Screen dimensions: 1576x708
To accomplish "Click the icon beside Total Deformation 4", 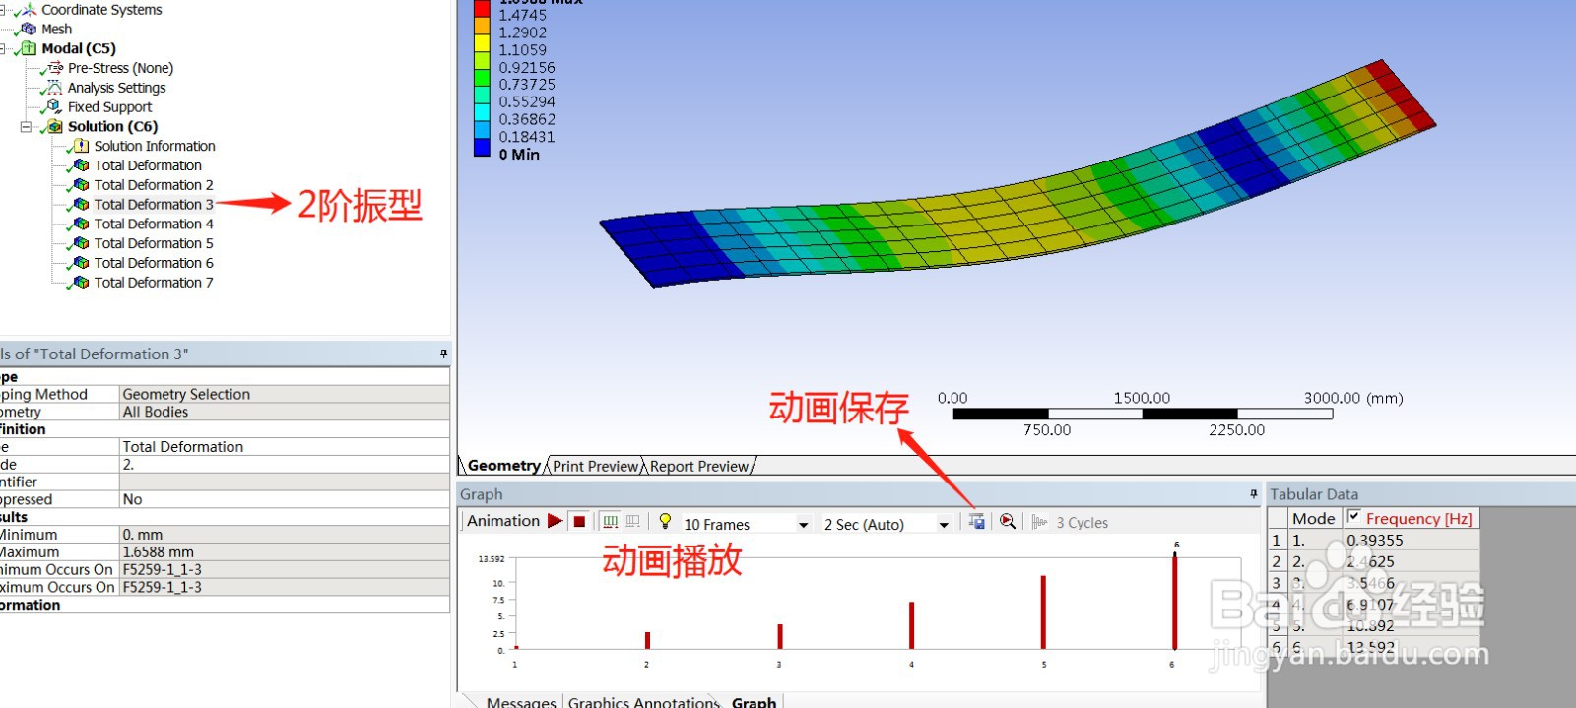I will pyautogui.click(x=82, y=224).
